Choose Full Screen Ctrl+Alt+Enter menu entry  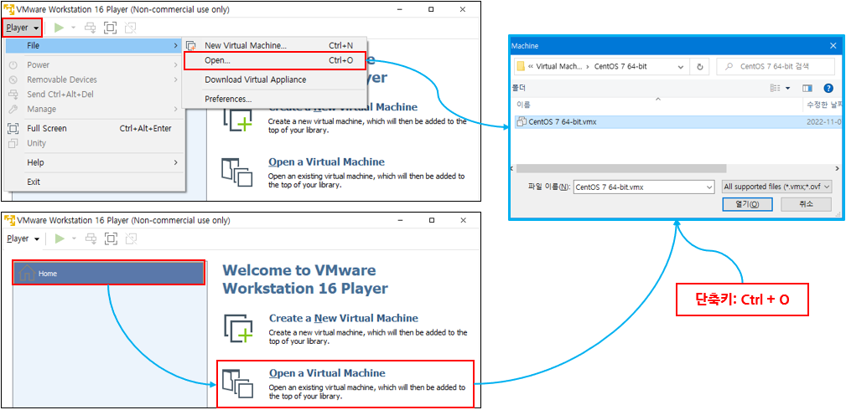tap(95, 128)
